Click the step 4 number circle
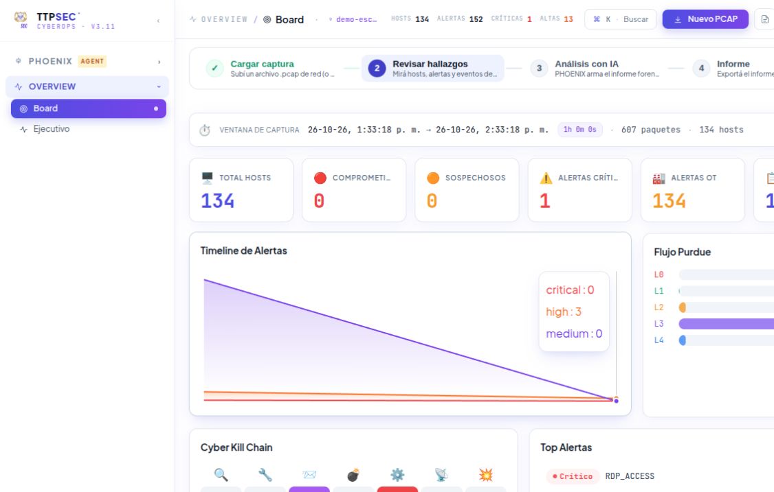The width and height of the screenshot is (774, 492). (x=701, y=69)
